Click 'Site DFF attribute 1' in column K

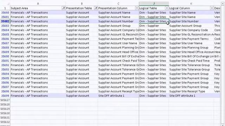(x=191, y=96)
